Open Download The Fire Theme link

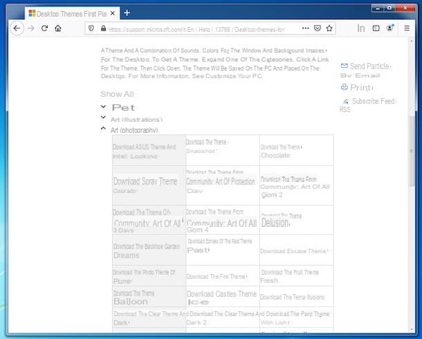click(217, 277)
